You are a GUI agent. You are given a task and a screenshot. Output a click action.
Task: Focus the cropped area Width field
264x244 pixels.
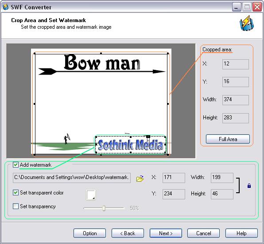[x=235, y=100]
